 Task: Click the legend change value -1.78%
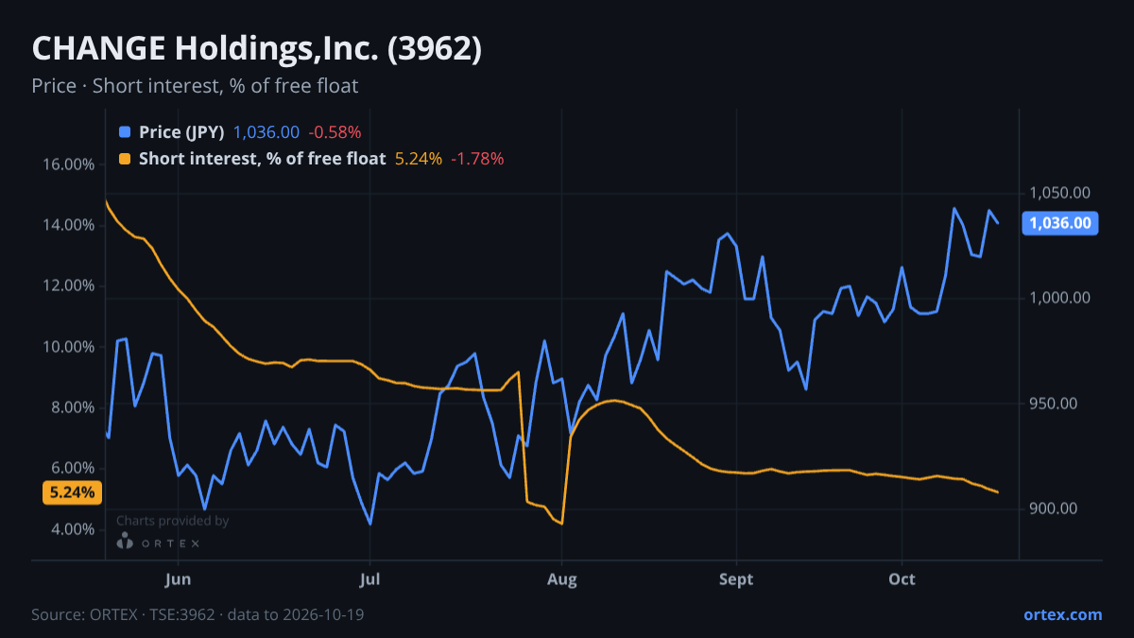[477, 159]
